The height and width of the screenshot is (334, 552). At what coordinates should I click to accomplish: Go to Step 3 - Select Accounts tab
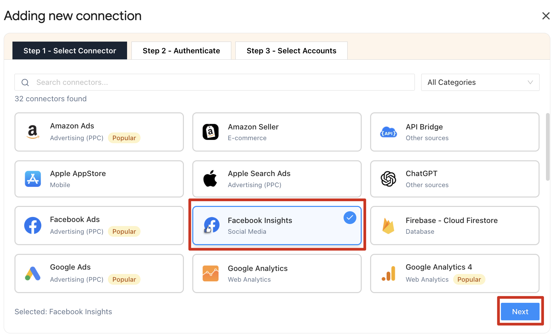tap(291, 51)
